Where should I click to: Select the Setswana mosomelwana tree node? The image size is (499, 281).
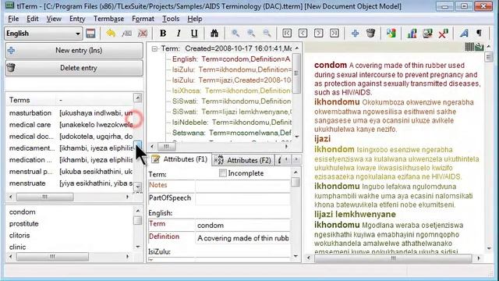pos(232,133)
